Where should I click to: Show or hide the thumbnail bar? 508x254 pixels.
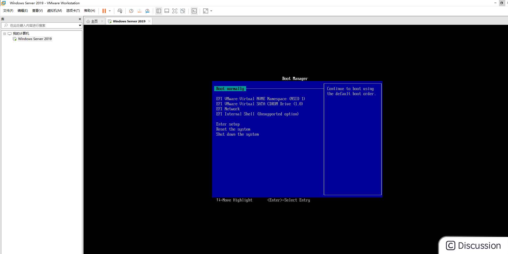167,11
